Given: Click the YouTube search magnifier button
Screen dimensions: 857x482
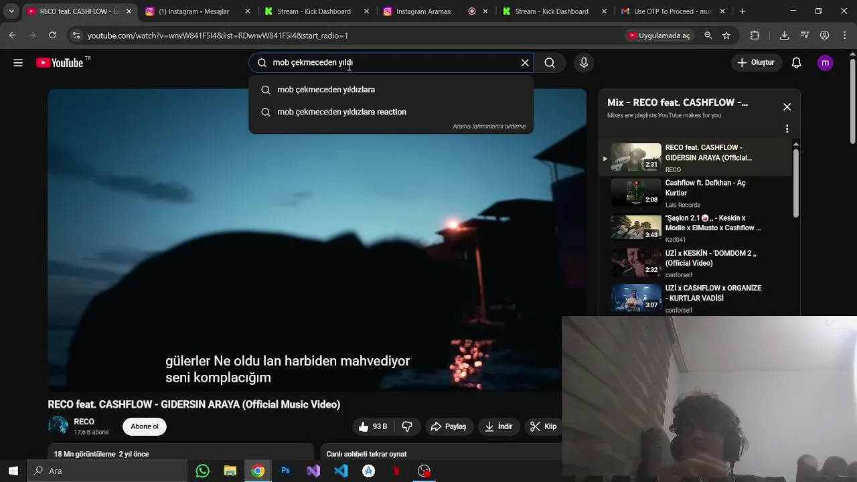Looking at the screenshot, I should point(550,63).
